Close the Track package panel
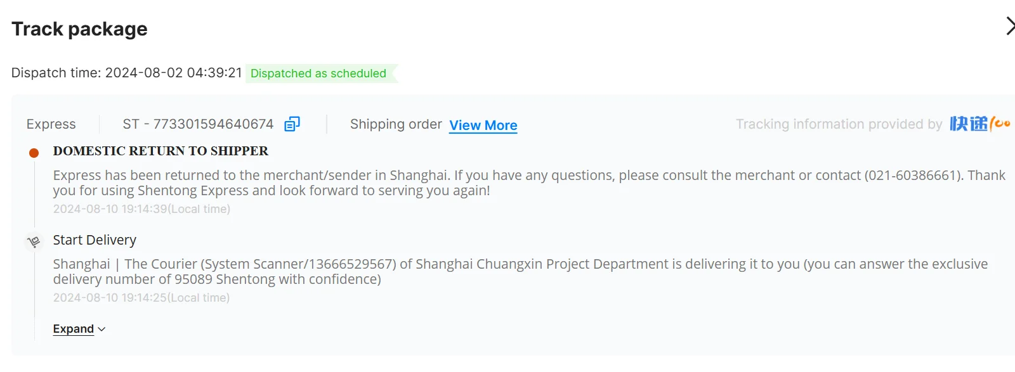Viewport: 1015px width, 372px height. click(1009, 27)
